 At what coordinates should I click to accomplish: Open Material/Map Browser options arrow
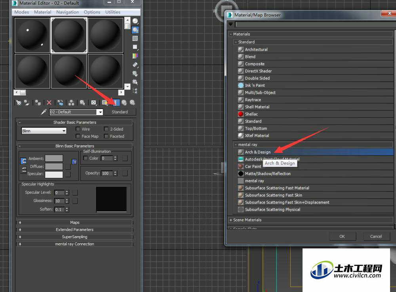pyautogui.click(x=230, y=24)
